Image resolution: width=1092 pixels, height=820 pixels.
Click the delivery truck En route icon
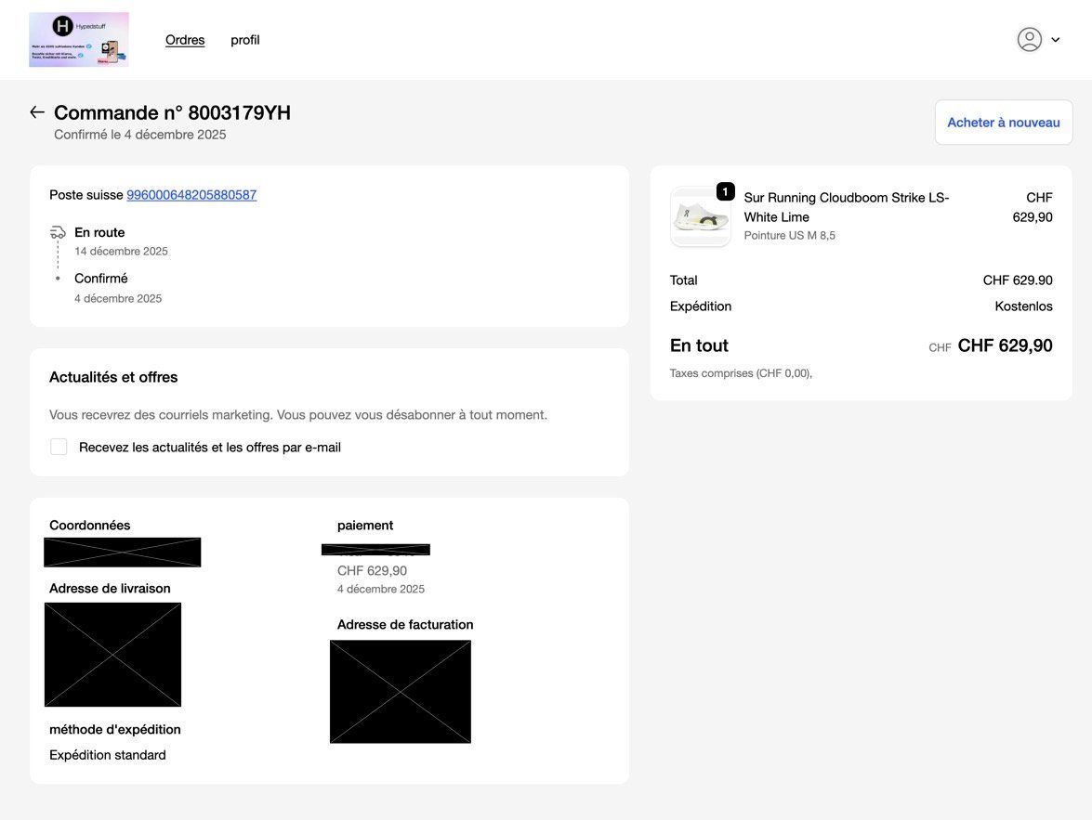pos(58,232)
